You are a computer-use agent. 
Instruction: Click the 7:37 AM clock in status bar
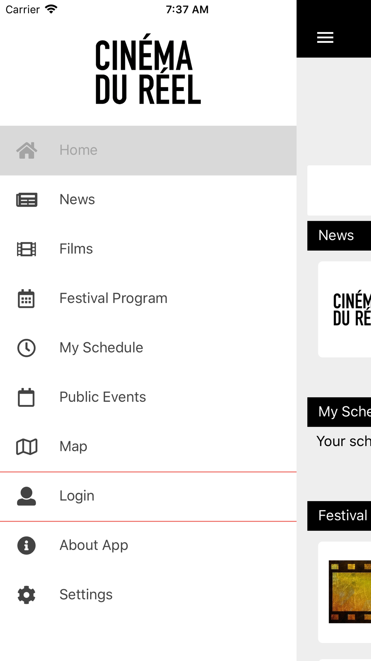tap(187, 10)
